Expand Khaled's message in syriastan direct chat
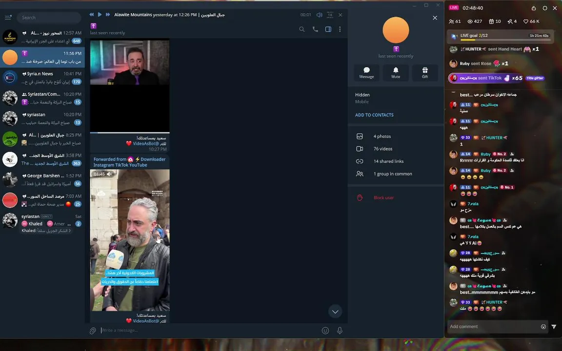The height and width of the screenshot is (351, 562). [46, 231]
